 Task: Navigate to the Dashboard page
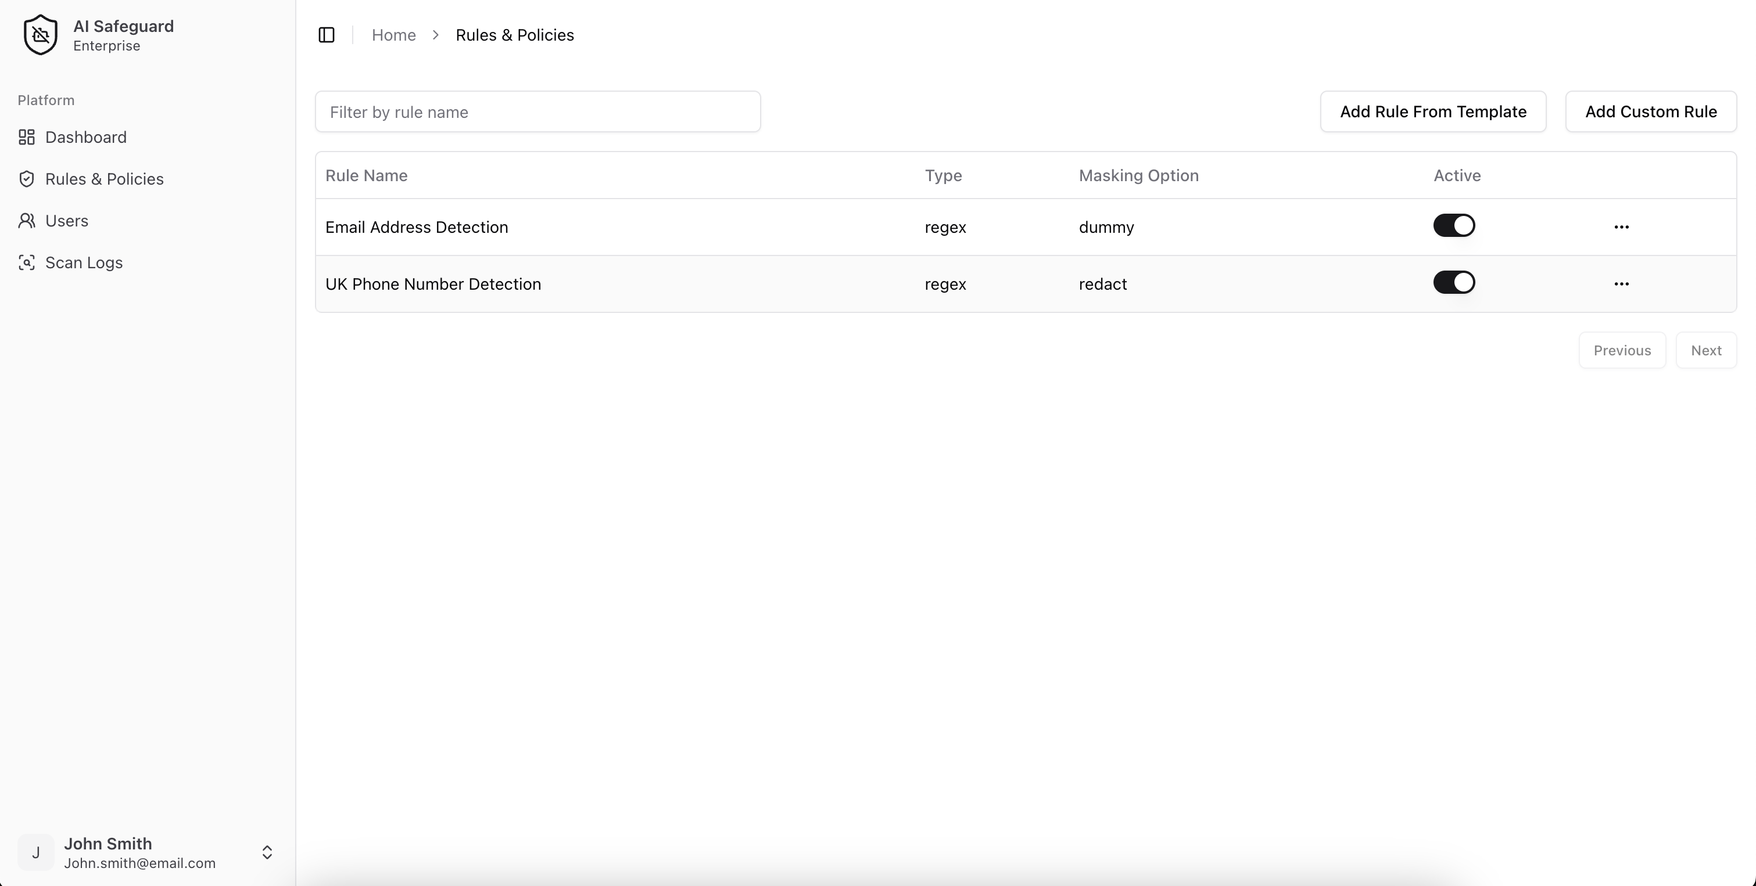[86, 138]
